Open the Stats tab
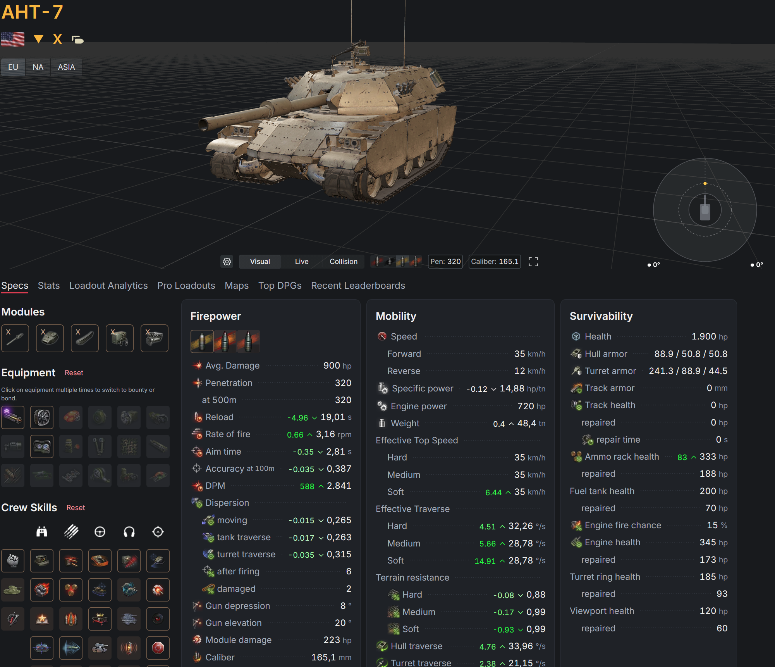Image resolution: width=775 pixels, height=667 pixels. click(49, 286)
